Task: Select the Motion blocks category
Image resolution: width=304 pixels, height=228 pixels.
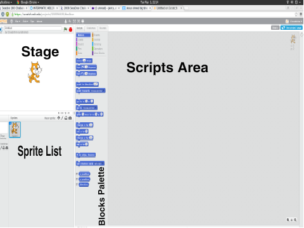Action: coord(83,35)
